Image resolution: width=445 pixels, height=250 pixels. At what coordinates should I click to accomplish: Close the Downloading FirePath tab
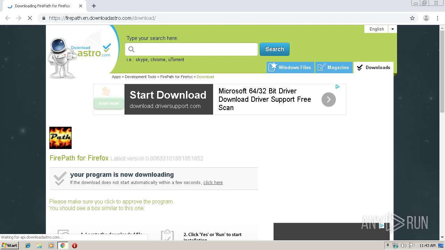coord(81,6)
